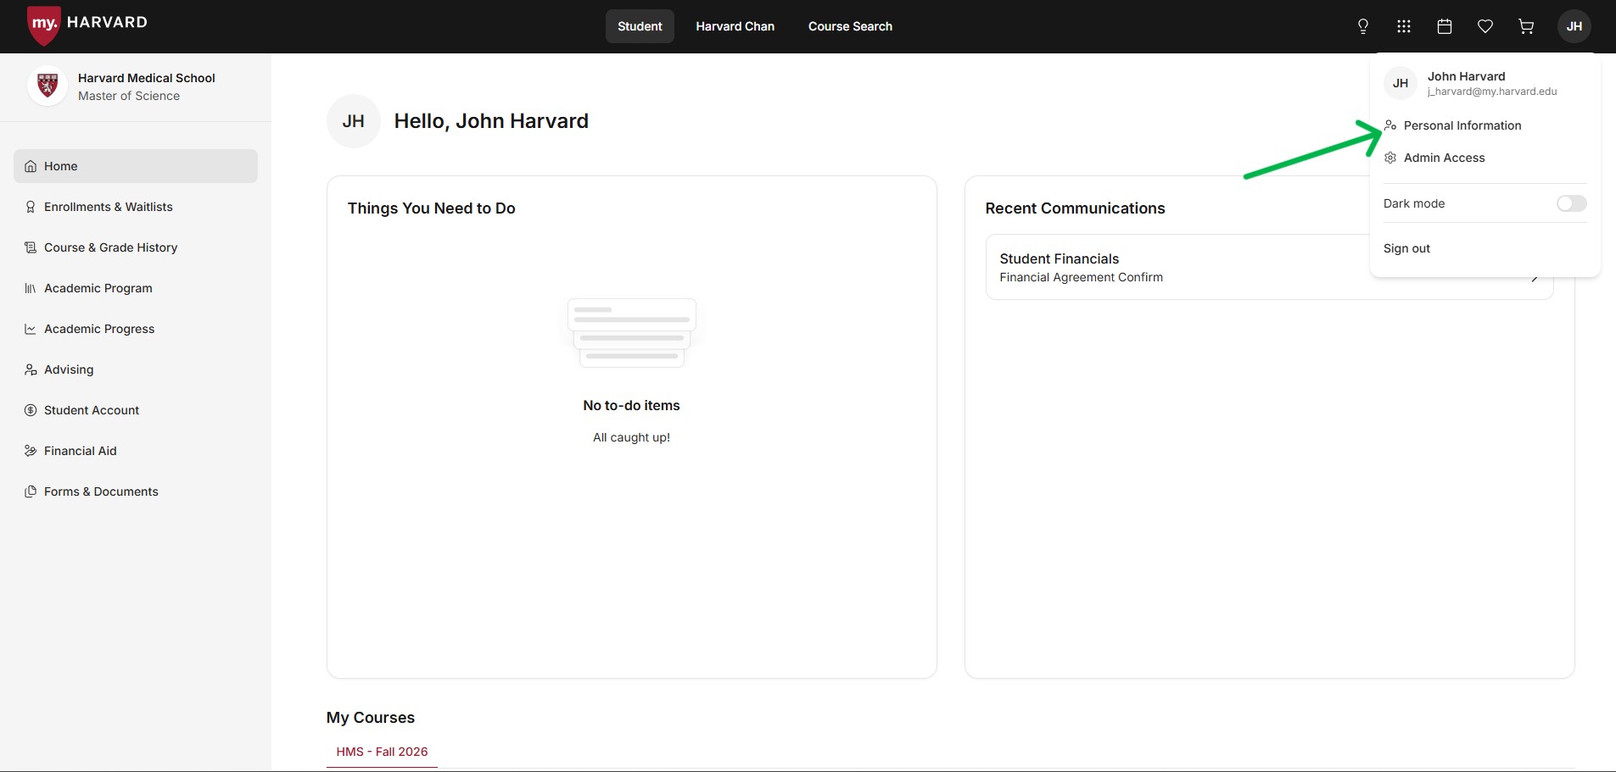Click the Personal Information person icon
The height and width of the screenshot is (772, 1616).
point(1390,125)
